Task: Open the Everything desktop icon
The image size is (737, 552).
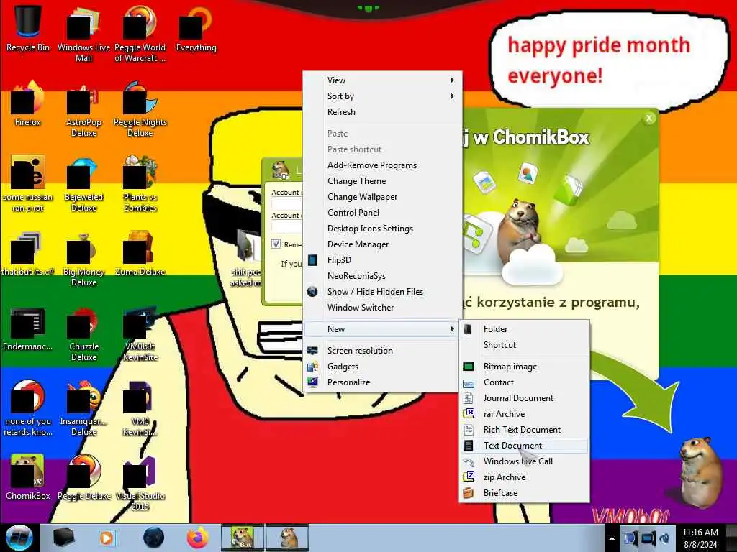Action: [x=196, y=28]
